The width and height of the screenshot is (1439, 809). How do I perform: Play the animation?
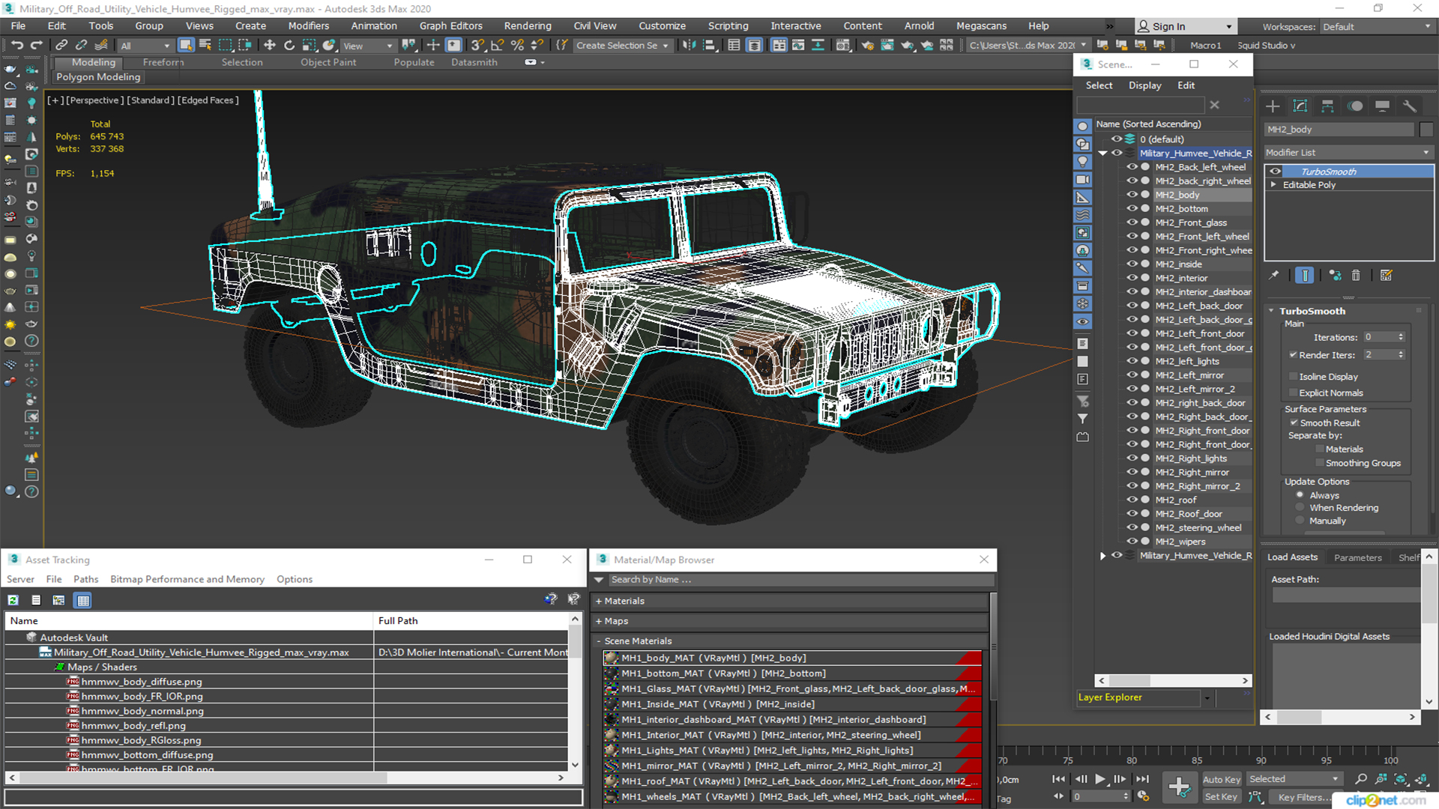tap(1099, 779)
